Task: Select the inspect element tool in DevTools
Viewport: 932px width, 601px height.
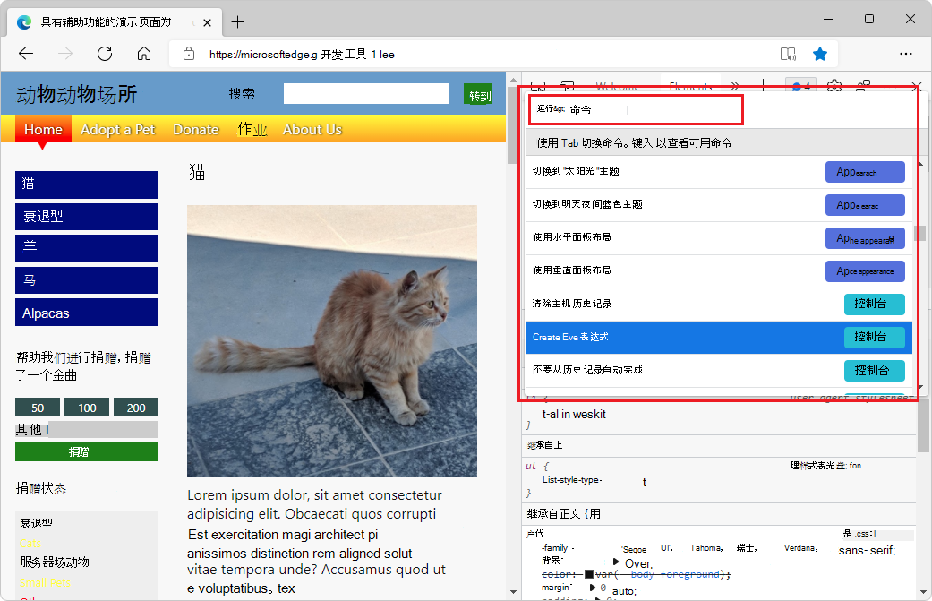Action: click(537, 86)
